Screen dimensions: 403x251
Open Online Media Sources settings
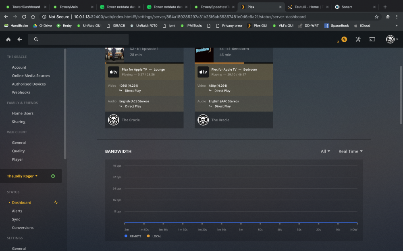click(x=31, y=76)
